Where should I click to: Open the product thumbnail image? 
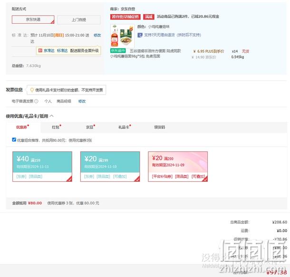tap(122, 36)
